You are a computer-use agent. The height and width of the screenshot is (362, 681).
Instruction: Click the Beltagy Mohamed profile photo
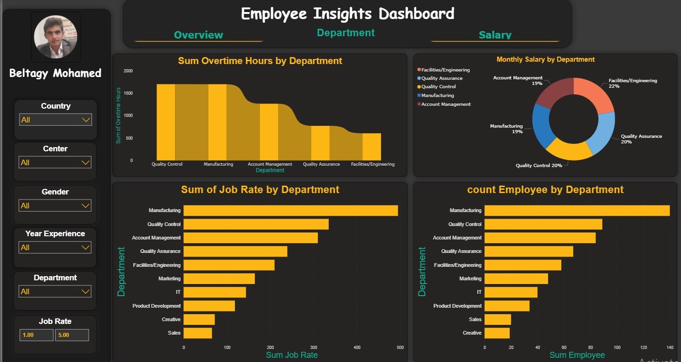point(56,37)
